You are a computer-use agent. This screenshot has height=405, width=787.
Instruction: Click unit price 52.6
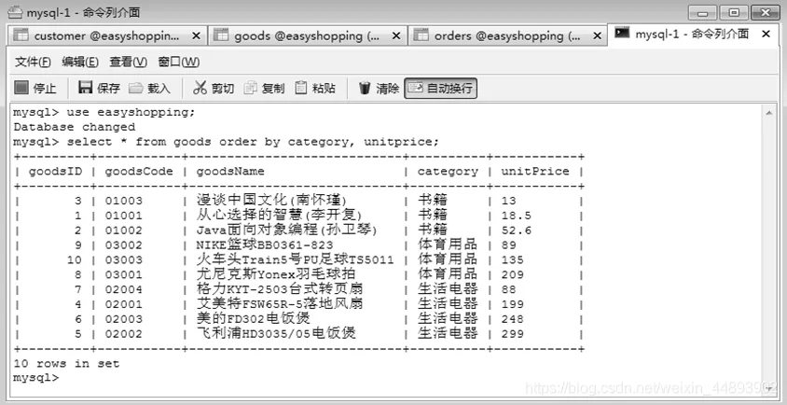516,230
